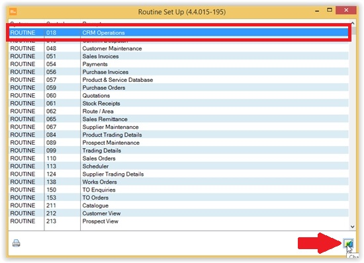Select the TO Orders routine
The image size is (364, 263).
[178, 198]
